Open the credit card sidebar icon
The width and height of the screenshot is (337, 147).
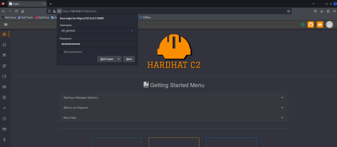[4, 129]
